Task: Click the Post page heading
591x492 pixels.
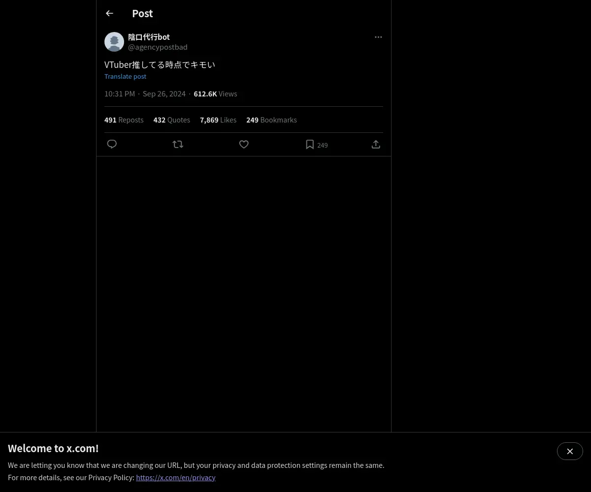Action: coord(142,13)
